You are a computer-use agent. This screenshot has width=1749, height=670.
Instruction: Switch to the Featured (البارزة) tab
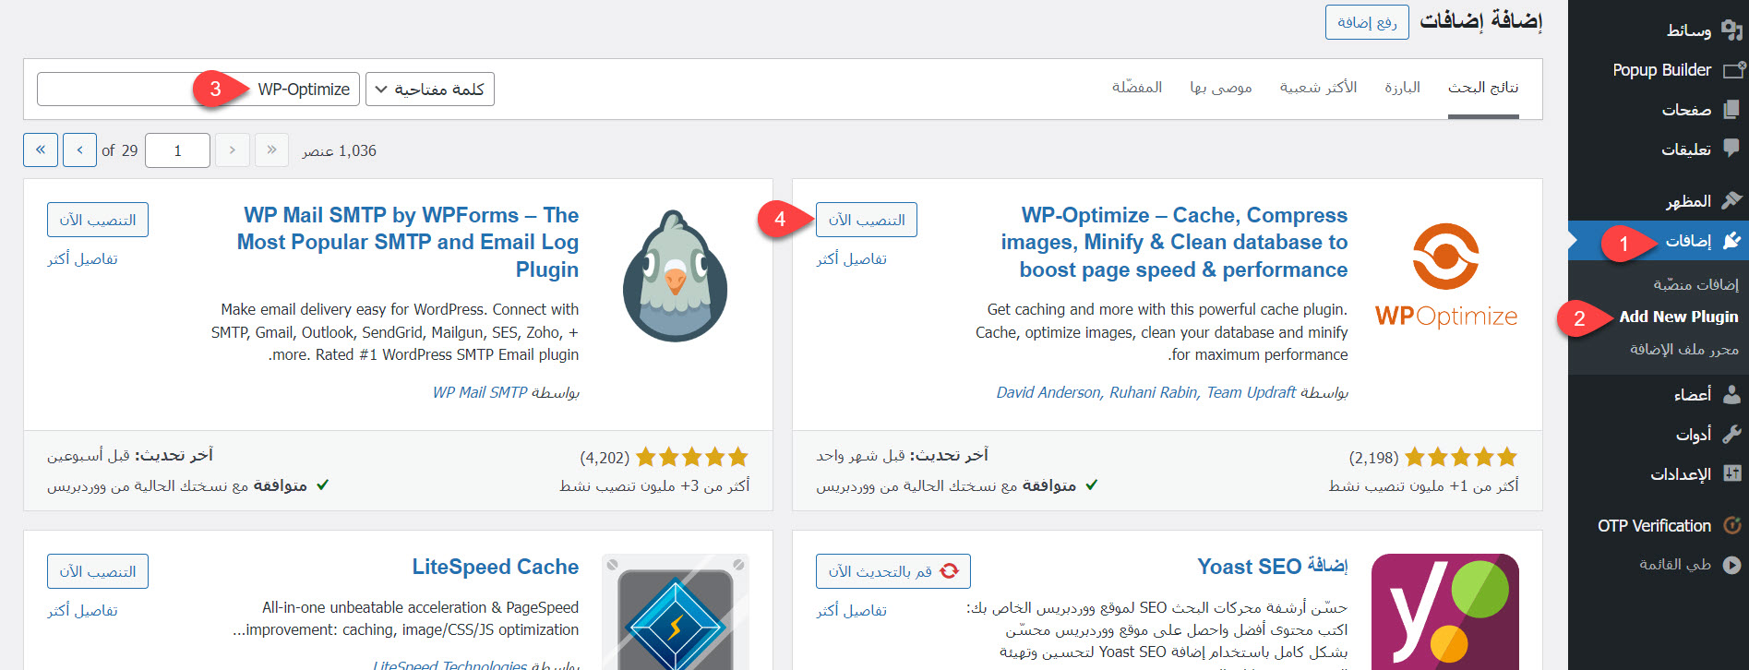(1401, 88)
